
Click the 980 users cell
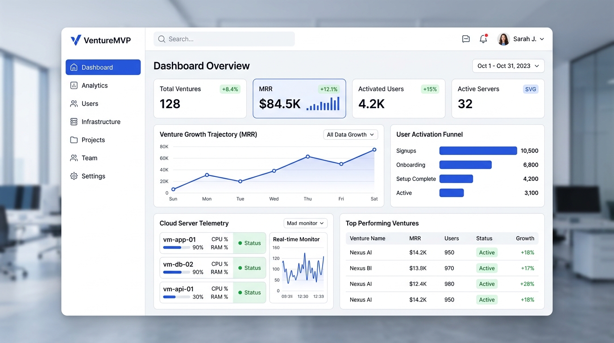tap(449, 284)
